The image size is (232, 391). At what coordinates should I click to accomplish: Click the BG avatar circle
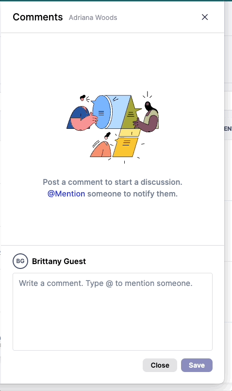(20, 261)
